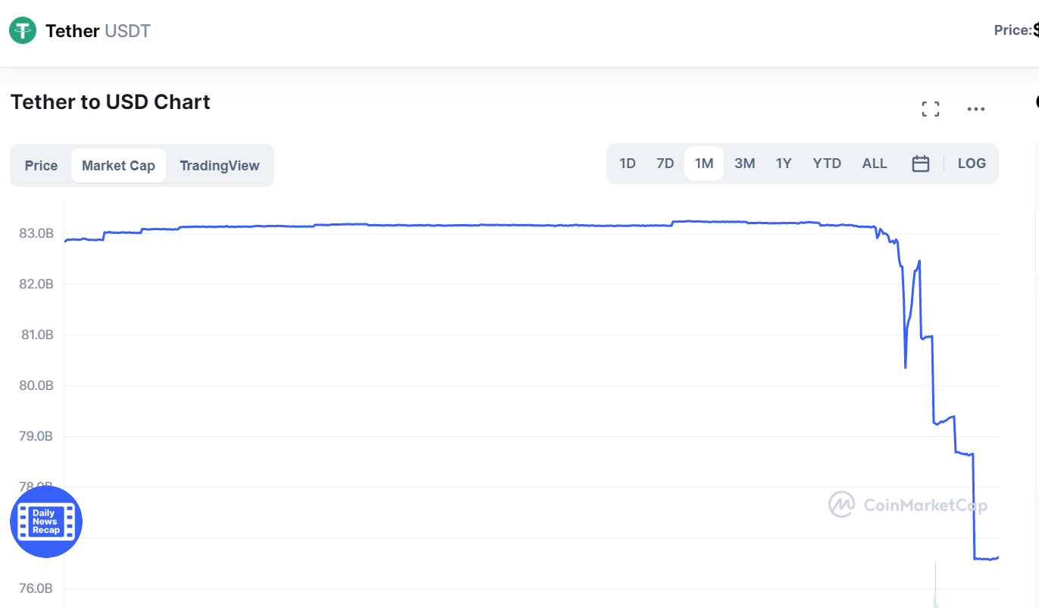Screen dimensions: 1039x608
Task: Show ALL time chart data
Action: click(875, 164)
